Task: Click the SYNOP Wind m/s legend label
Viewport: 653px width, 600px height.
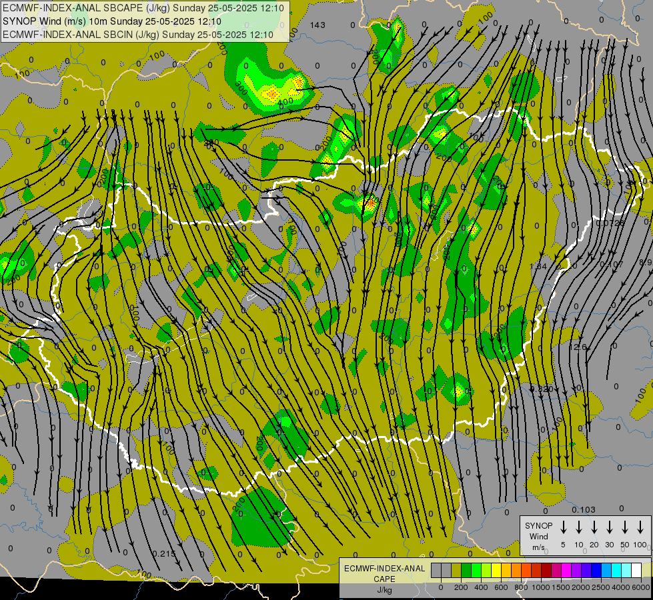Action: click(x=538, y=536)
